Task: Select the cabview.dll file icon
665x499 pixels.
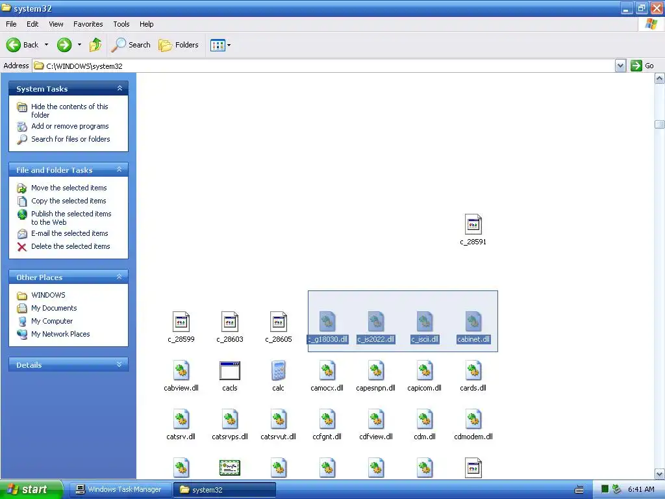Action: [181, 371]
